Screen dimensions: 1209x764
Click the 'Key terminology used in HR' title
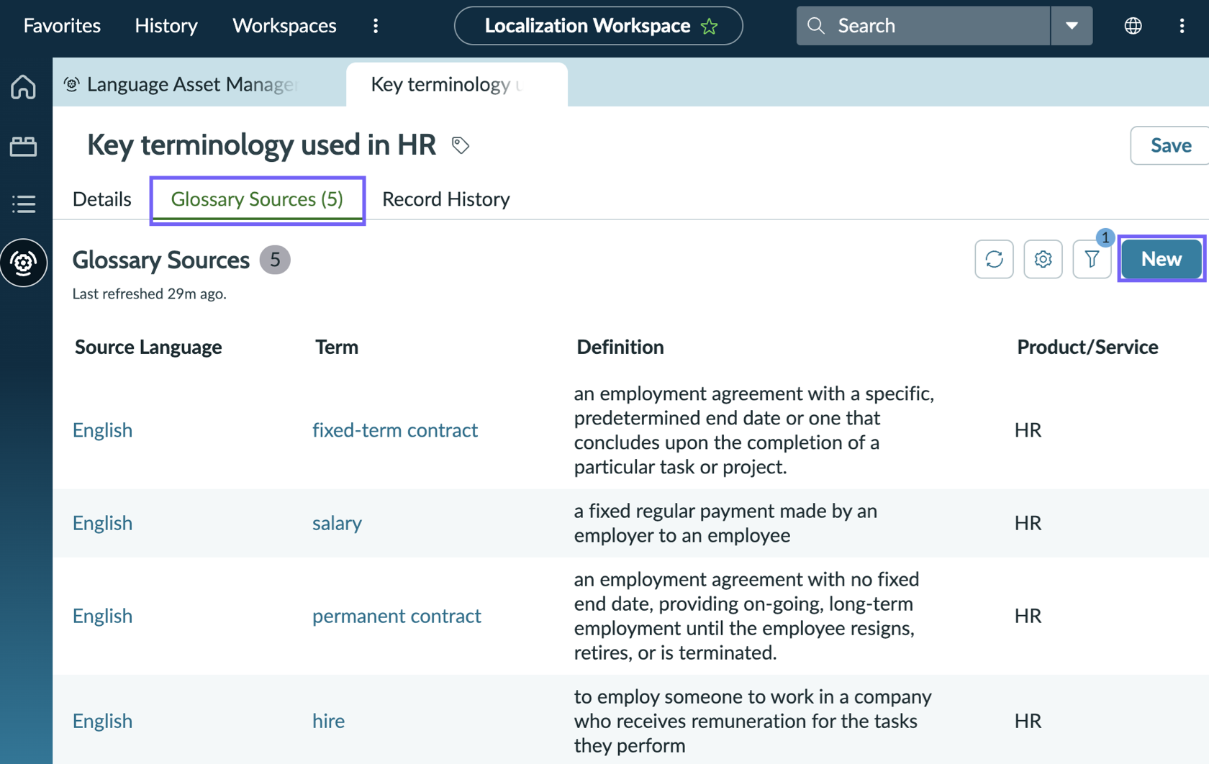point(261,145)
